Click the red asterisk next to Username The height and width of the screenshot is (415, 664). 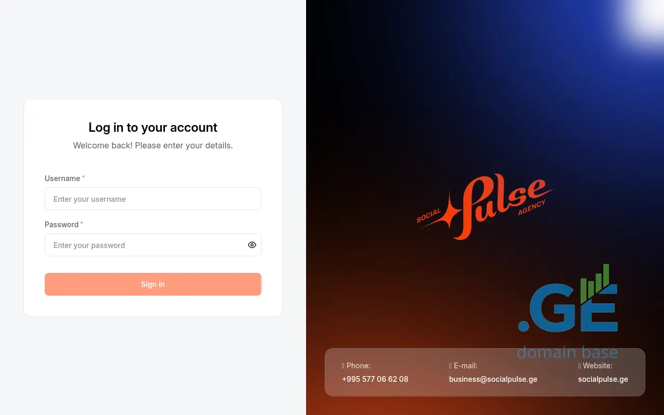tap(84, 177)
